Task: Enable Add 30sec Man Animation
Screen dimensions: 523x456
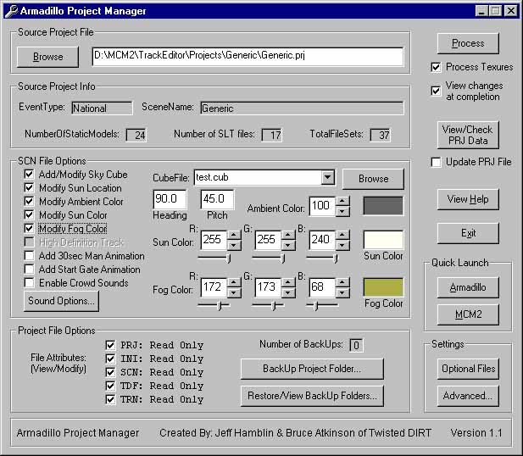Action: point(30,256)
